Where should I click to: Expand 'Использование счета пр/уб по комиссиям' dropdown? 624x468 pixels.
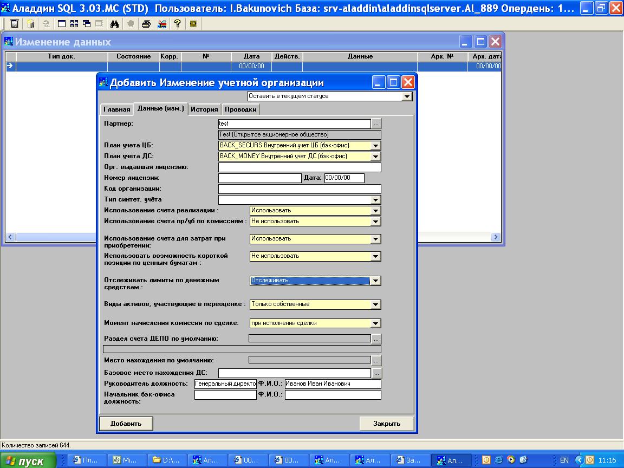click(x=375, y=221)
